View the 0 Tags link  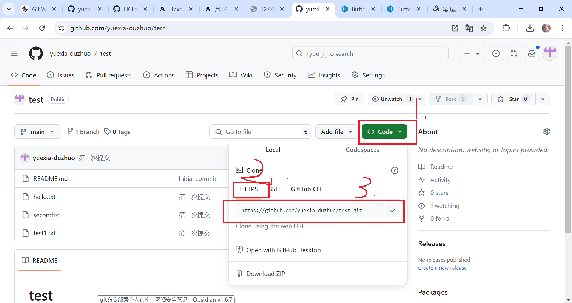[117, 131]
